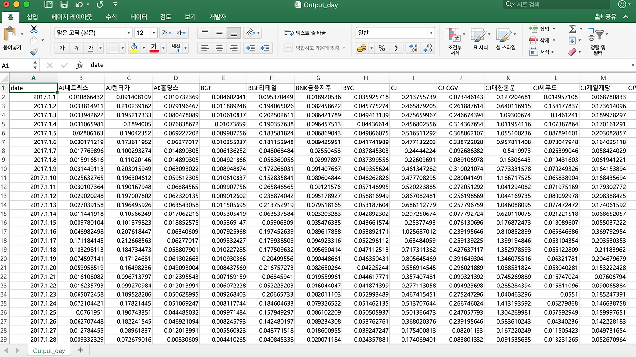
Task: Align text to middle vertically
Action: [219, 33]
